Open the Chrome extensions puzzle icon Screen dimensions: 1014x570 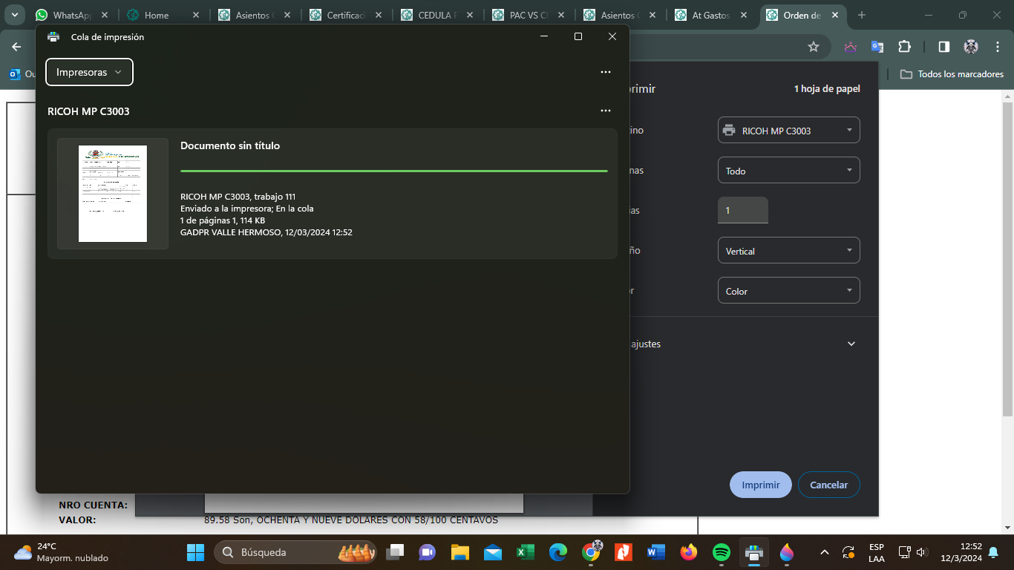tap(904, 47)
